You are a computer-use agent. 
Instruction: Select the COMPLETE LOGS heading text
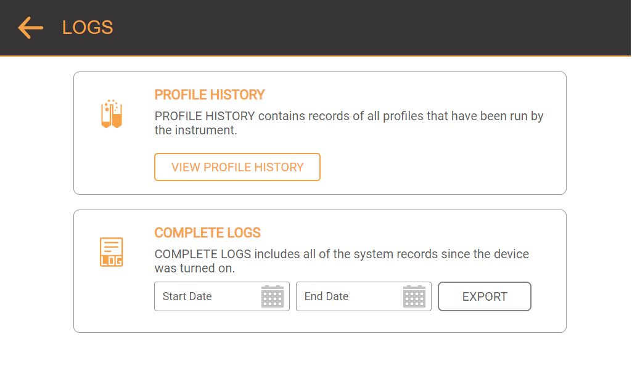coord(208,233)
